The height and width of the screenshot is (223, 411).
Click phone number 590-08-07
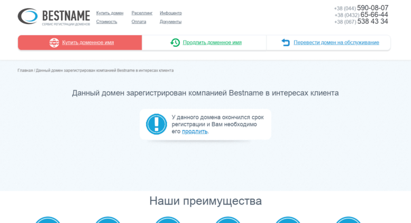click(x=372, y=8)
